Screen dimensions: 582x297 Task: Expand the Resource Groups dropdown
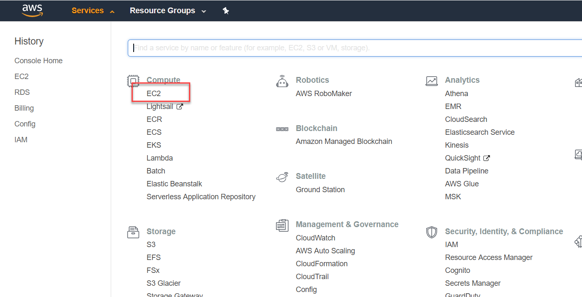pos(204,11)
